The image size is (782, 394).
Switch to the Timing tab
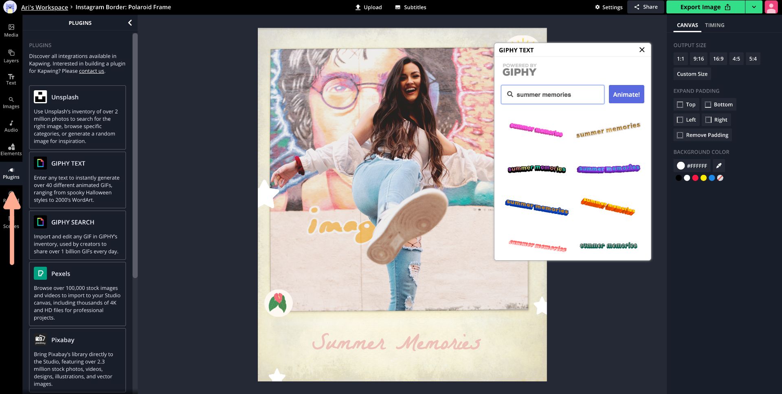(714, 25)
